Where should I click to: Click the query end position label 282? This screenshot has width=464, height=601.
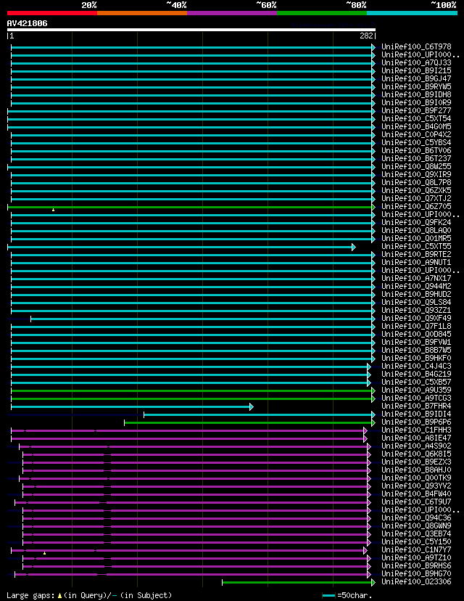click(x=366, y=36)
